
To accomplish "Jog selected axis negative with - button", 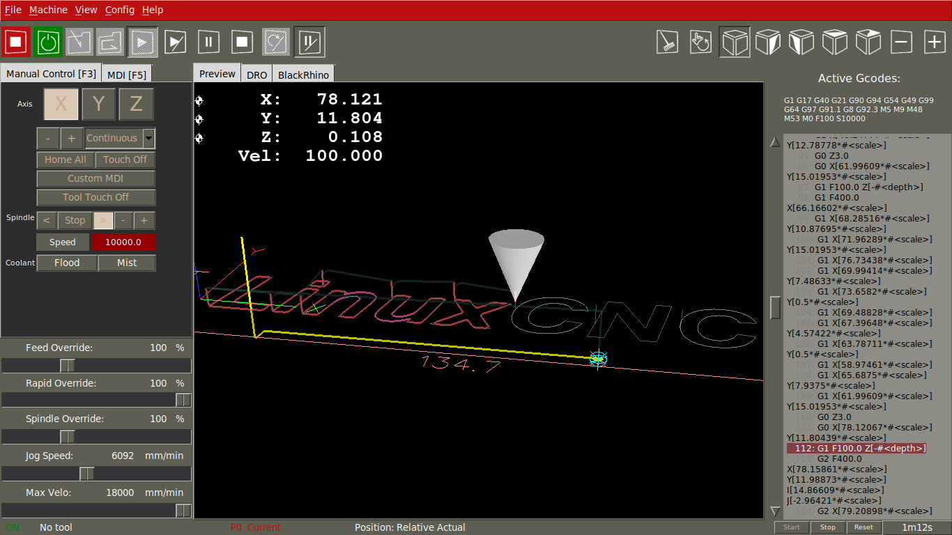I will (47, 139).
